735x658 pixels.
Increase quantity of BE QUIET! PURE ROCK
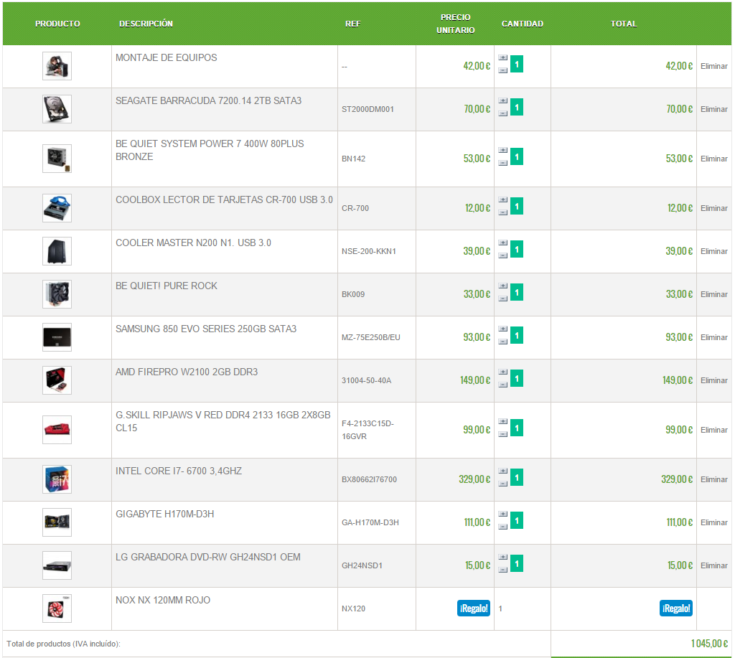502,286
